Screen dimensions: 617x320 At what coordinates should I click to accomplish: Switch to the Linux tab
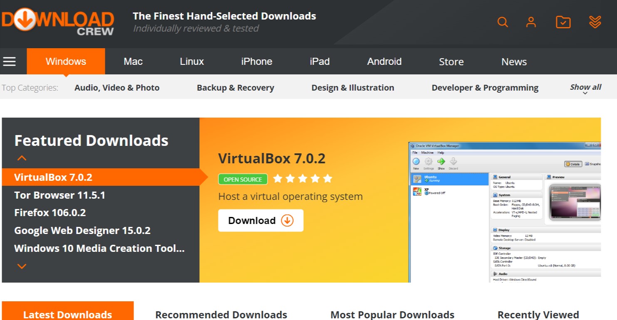tap(192, 62)
